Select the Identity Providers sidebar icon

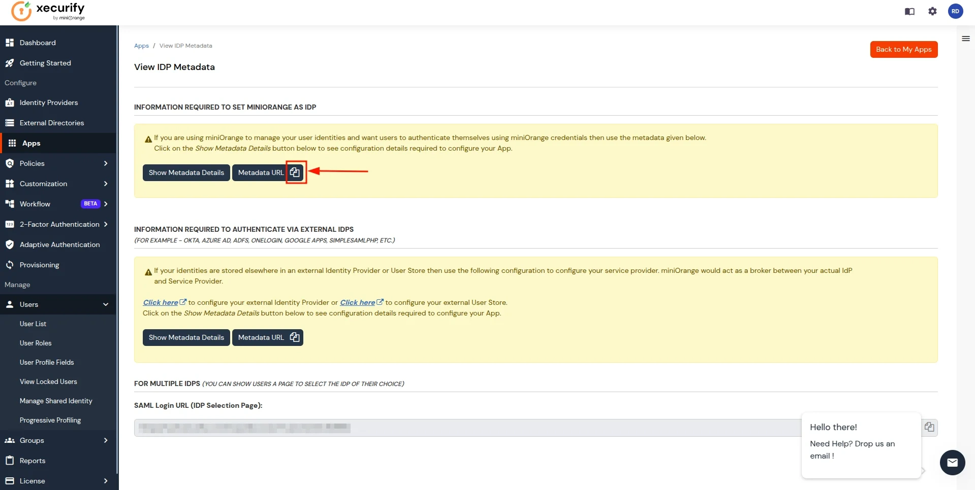(10, 102)
